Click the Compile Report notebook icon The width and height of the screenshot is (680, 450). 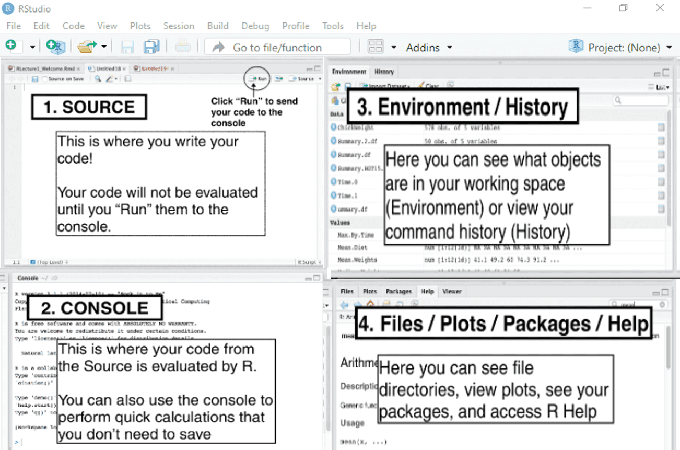click(x=127, y=79)
